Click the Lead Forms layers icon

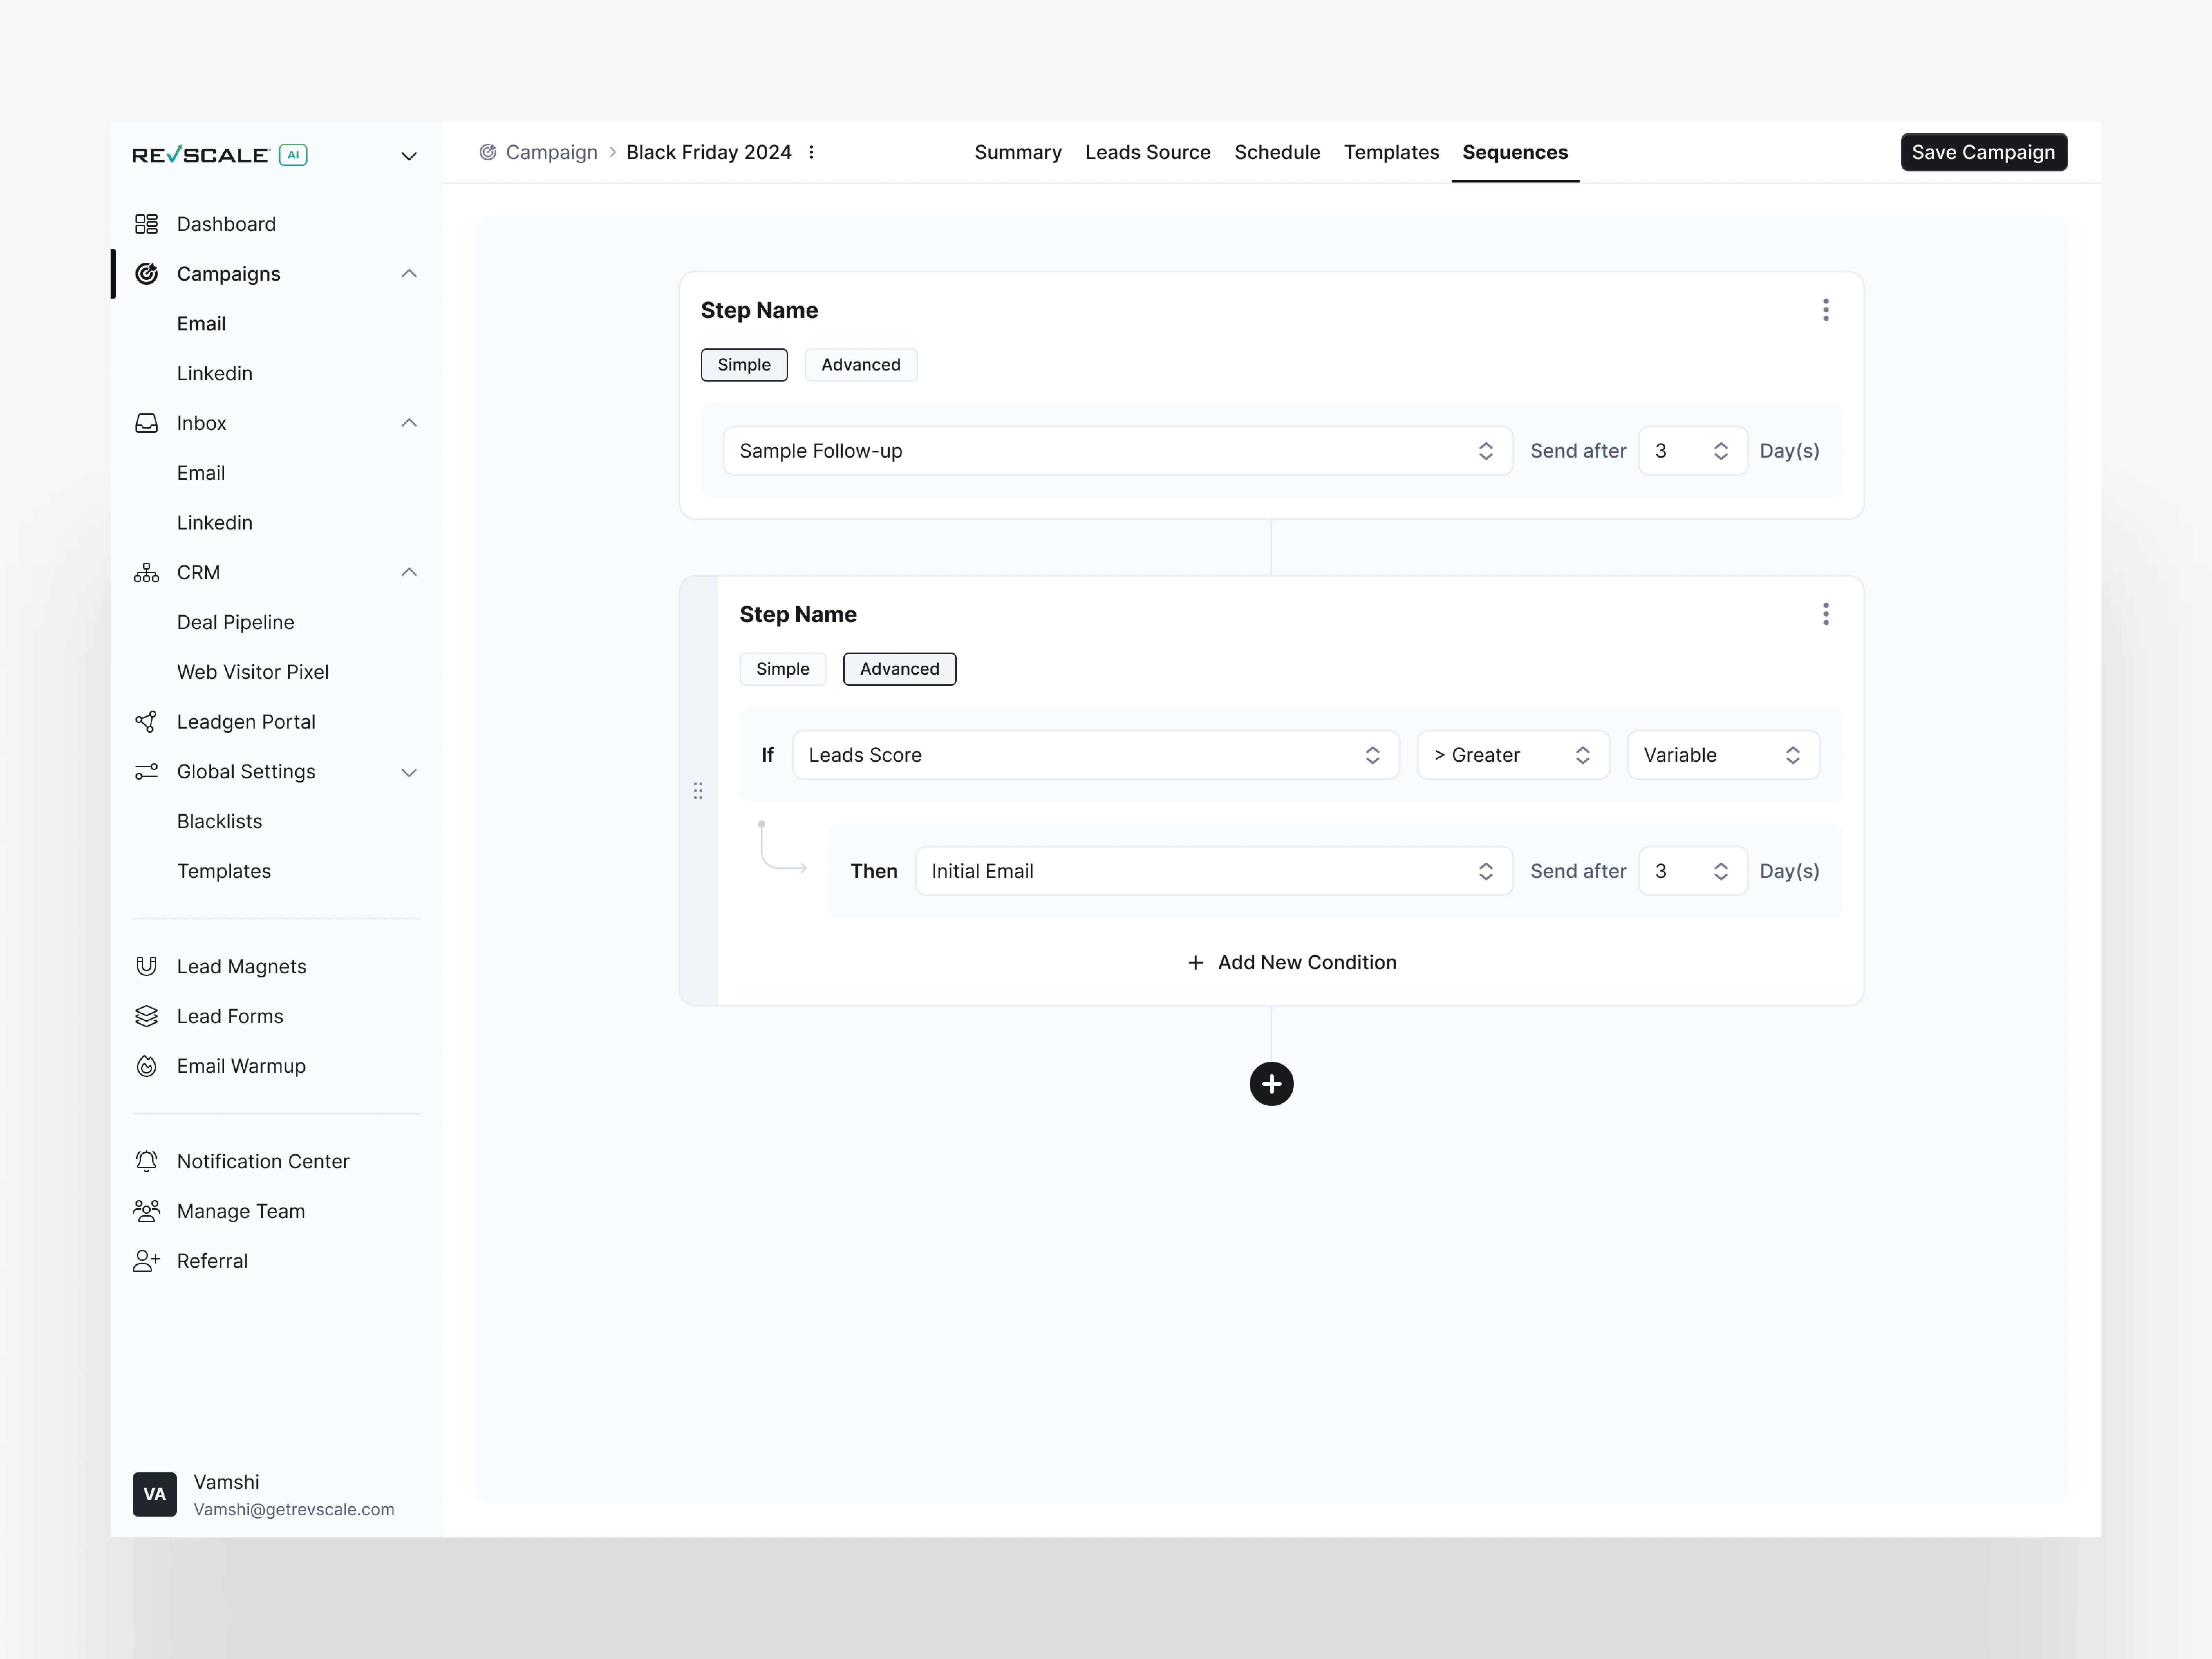[x=147, y=1017]
